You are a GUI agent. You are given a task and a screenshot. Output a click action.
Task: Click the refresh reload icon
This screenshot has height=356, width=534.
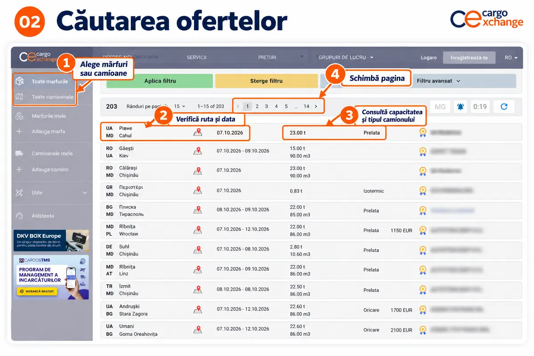[x=504, y=107]
